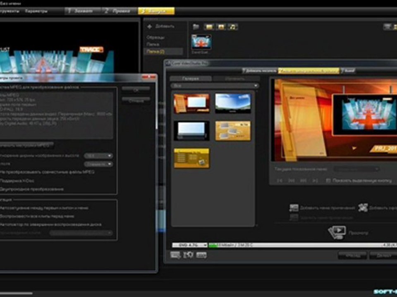397x297 pixels.
Task: Enable the Показать выделенную кнопку checkbox
Action: click(328, 181)
